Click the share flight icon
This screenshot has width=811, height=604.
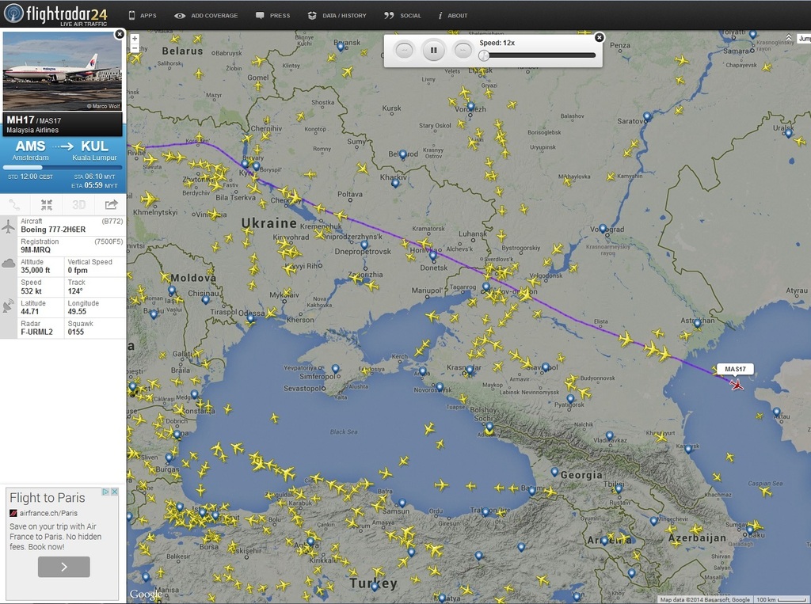[111, 205]
